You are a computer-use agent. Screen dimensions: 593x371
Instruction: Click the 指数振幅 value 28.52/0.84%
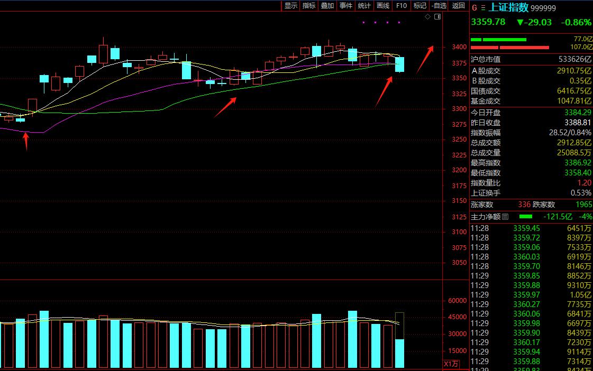coord(570,133)
